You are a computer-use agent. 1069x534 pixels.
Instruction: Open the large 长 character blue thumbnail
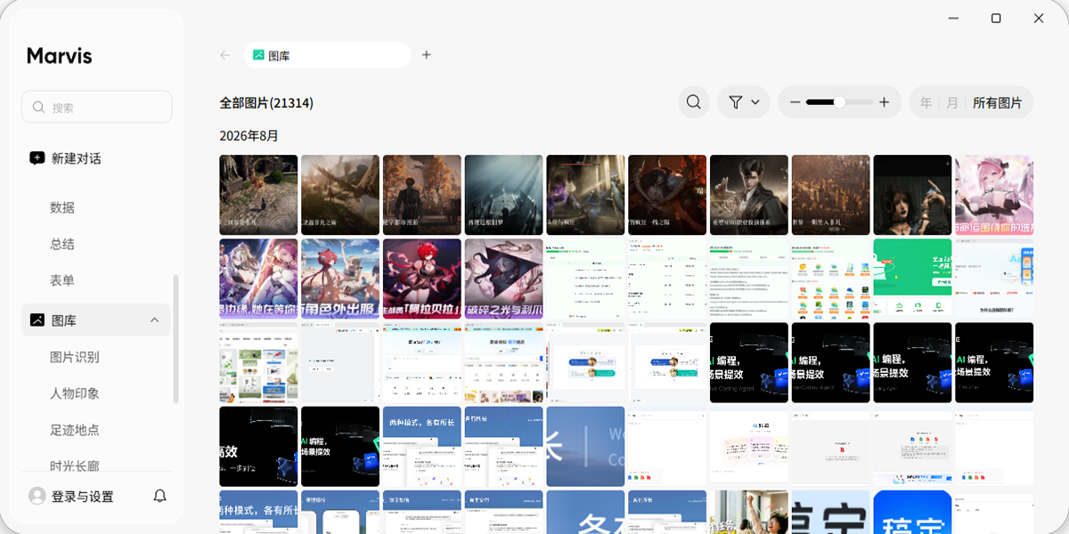click(x=585, y=446)
